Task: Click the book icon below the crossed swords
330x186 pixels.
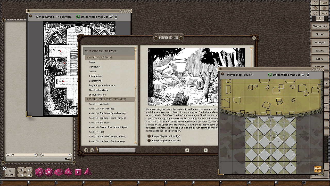Action: coord(315,8)
